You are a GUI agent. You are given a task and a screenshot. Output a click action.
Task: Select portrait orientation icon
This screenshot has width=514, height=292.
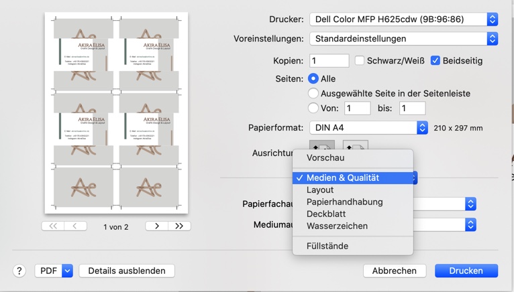tap(322, 145)
